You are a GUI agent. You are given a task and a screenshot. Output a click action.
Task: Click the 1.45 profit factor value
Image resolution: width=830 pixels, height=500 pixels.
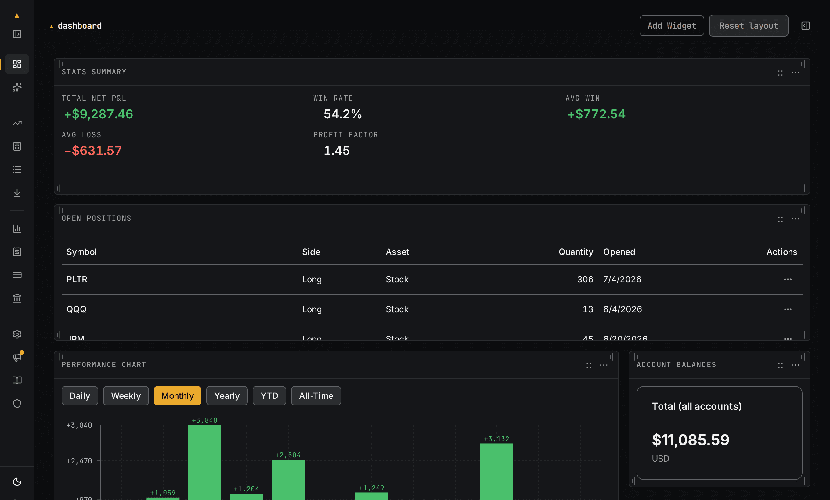click(337, 150)
